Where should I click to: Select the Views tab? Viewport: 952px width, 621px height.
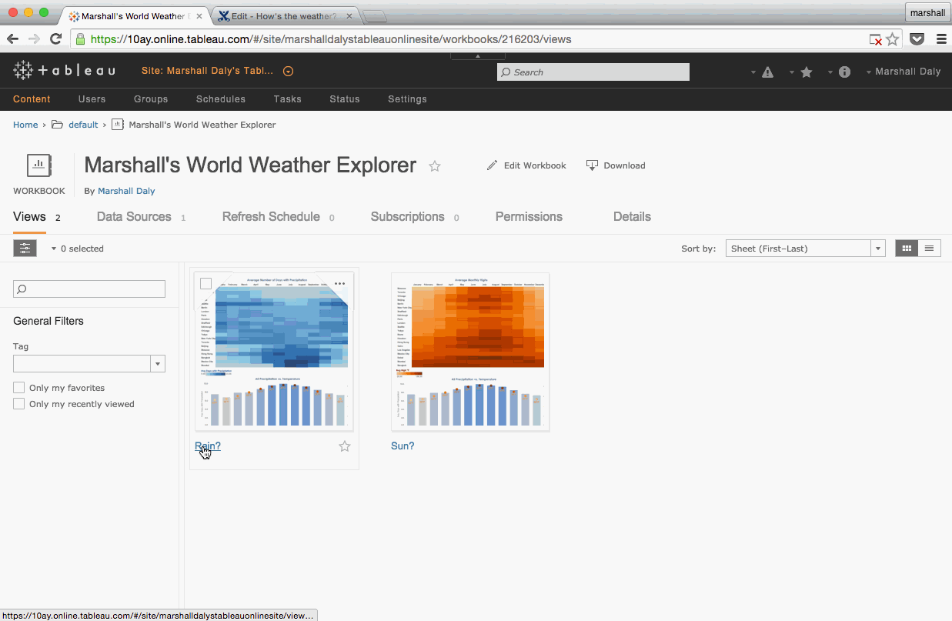(x=30, y=217)
